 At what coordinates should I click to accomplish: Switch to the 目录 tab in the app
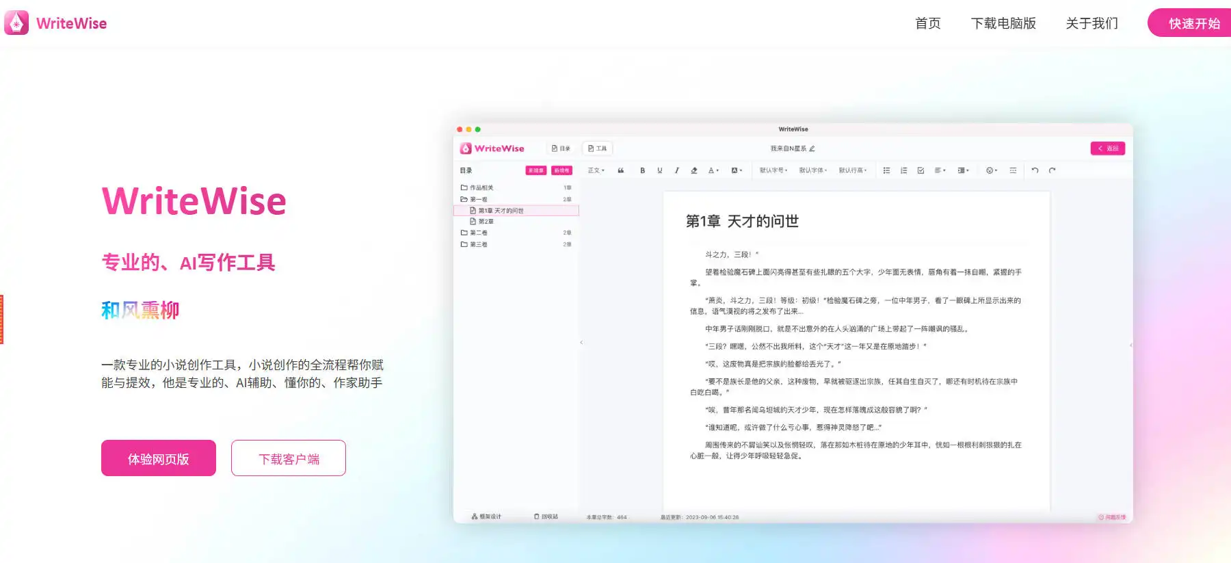[x=561, y=148]
